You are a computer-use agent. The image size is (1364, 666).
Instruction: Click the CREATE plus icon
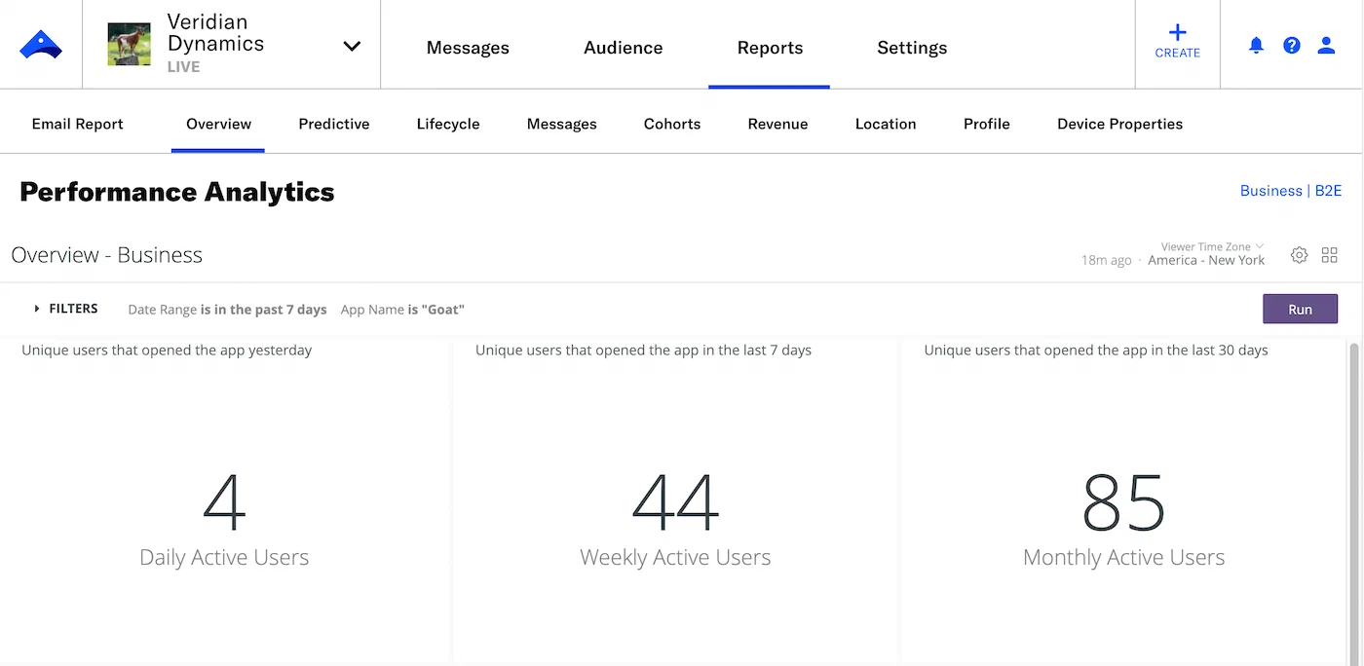tap(1177, 33)
